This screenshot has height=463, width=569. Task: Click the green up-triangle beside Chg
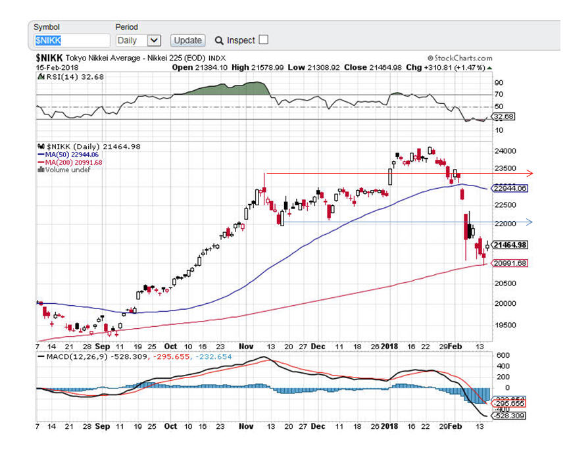coord(489,68)
